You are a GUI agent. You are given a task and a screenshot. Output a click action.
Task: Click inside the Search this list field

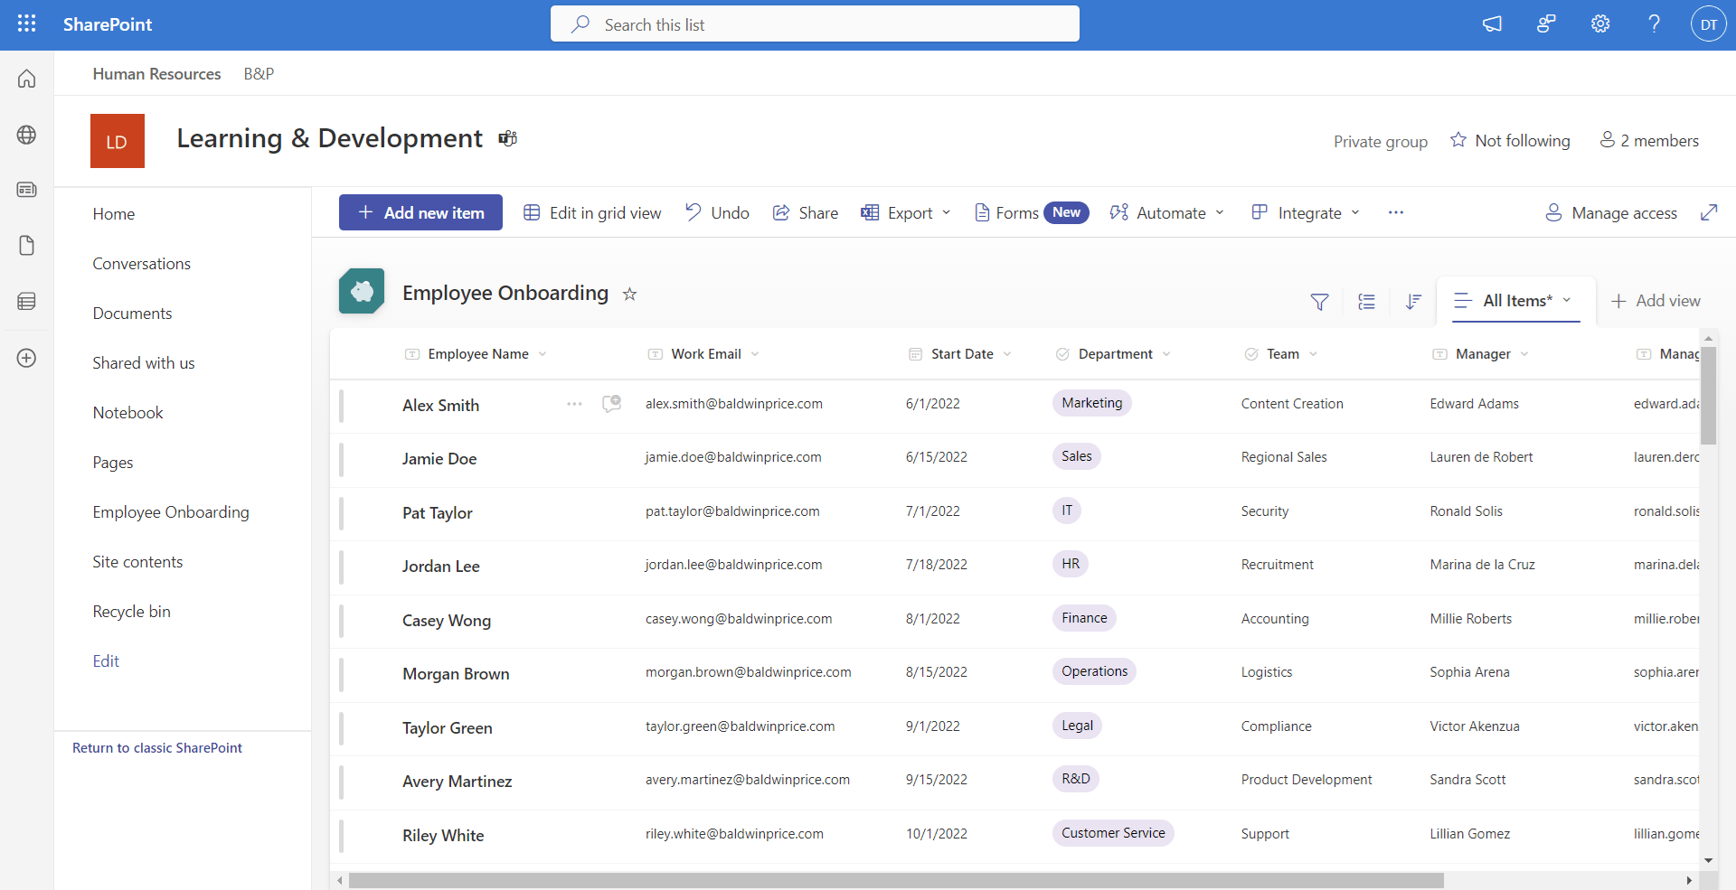(814, 23)
